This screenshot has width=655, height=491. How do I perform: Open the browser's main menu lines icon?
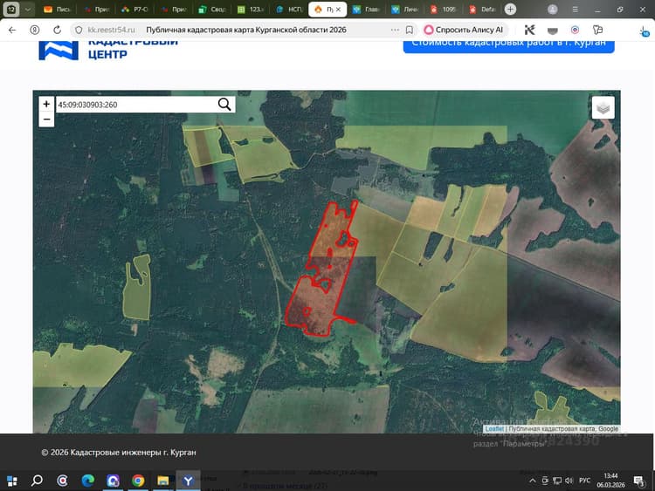coord(575,10)
